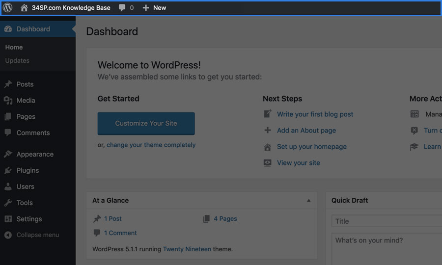442x265 pixels.
Task: Click the plus icon beside New
Action: pos(146,8)
